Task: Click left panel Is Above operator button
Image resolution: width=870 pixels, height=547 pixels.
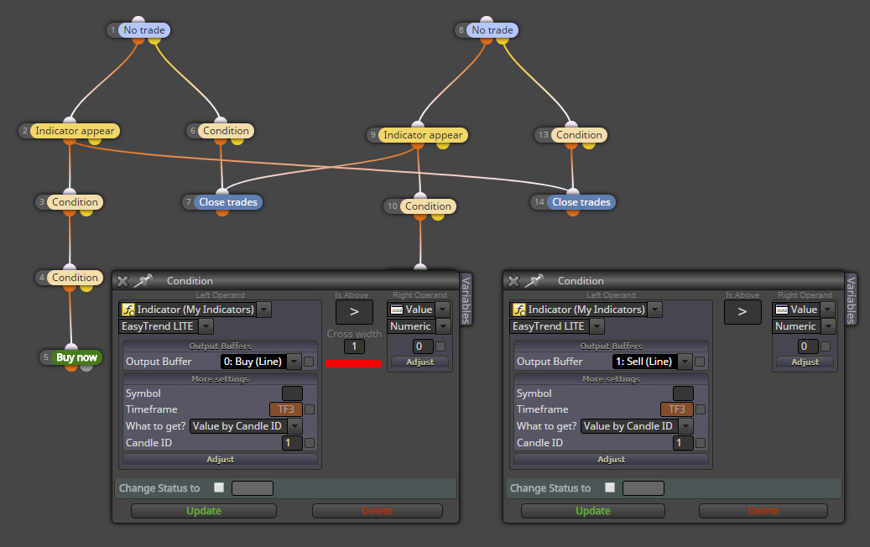Action: 354,312
